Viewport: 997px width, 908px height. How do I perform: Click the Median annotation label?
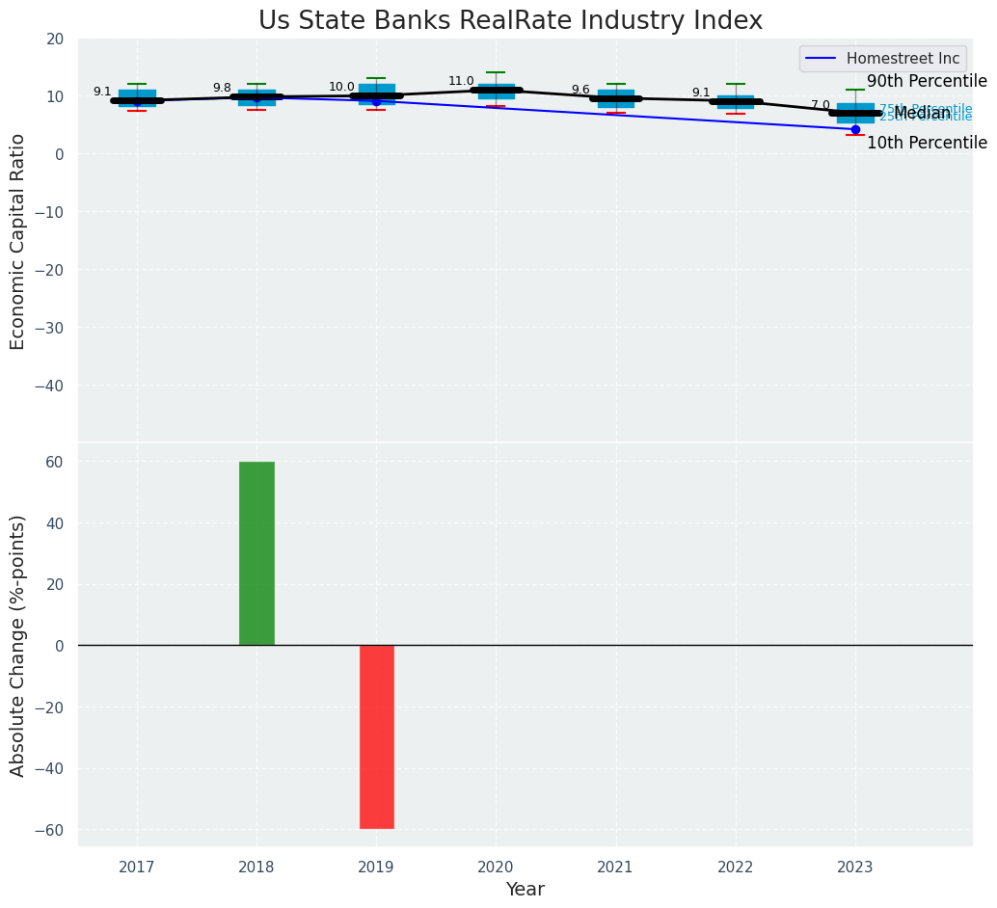[x=922, y=114]
